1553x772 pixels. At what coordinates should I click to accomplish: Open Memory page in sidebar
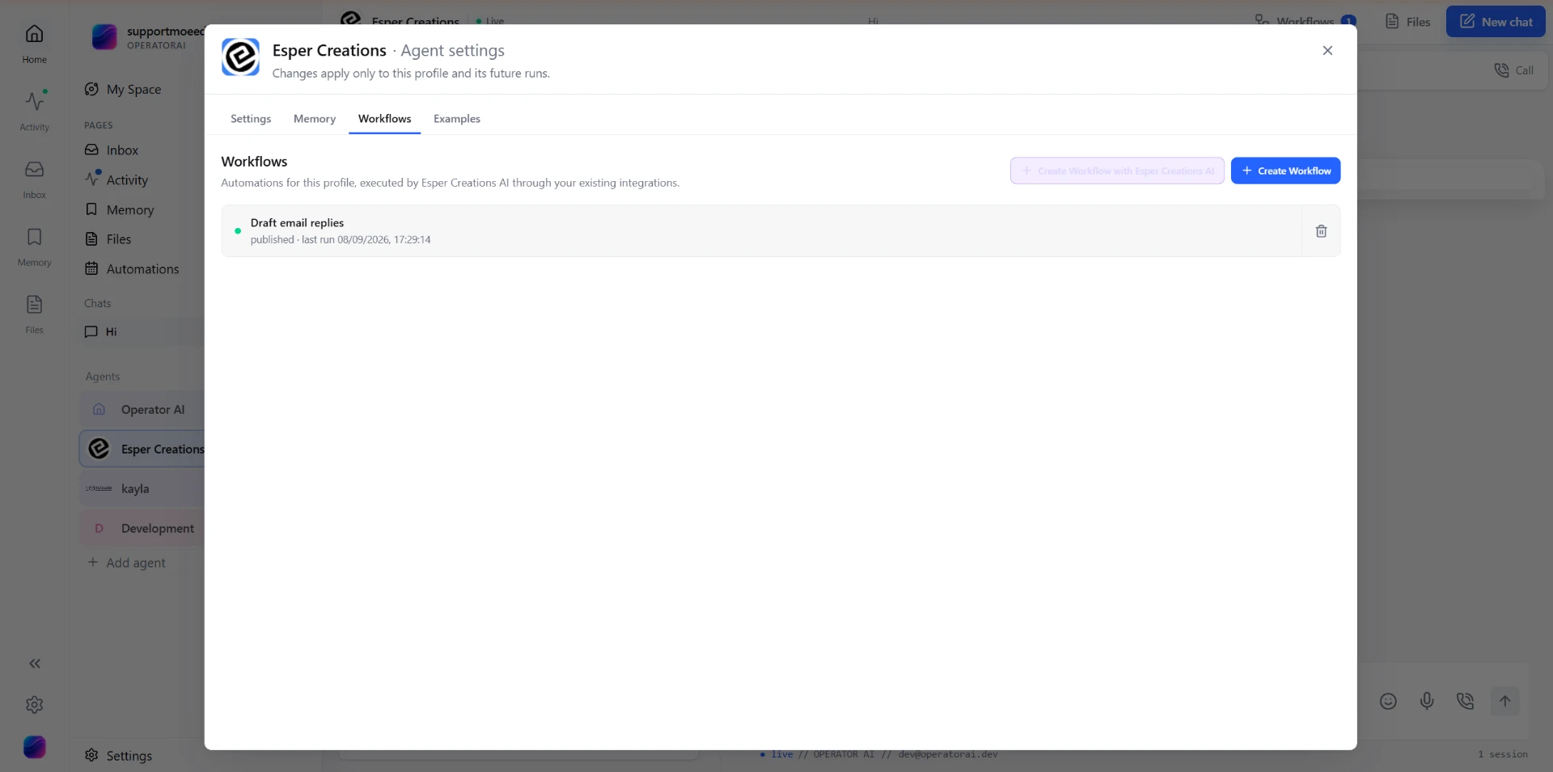click(129, 209)
